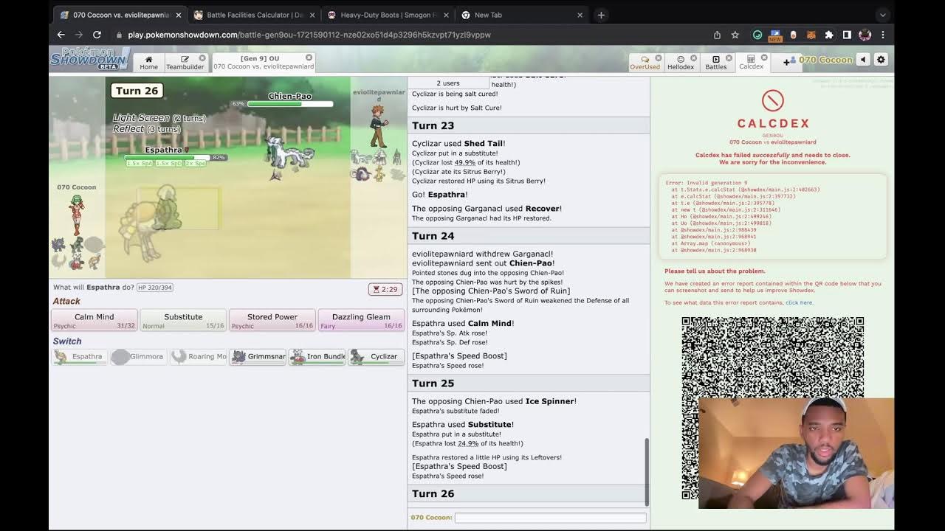Open the Extensions puzzle menu

pos(829,35)
